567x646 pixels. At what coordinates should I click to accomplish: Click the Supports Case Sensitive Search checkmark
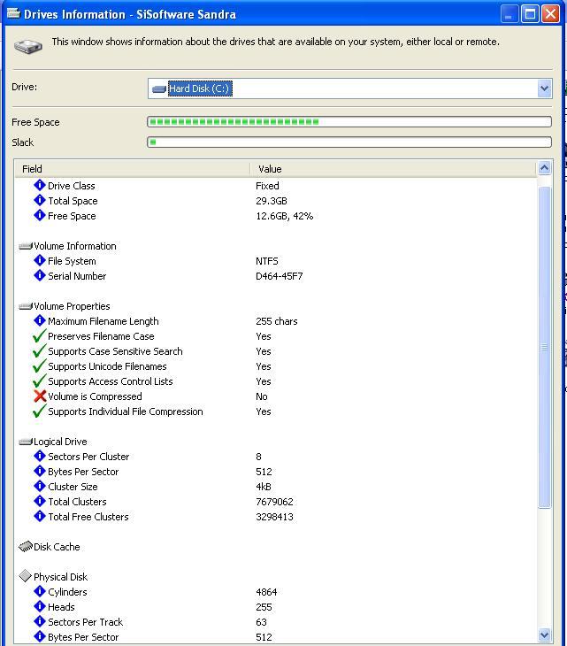coord(40,351)
